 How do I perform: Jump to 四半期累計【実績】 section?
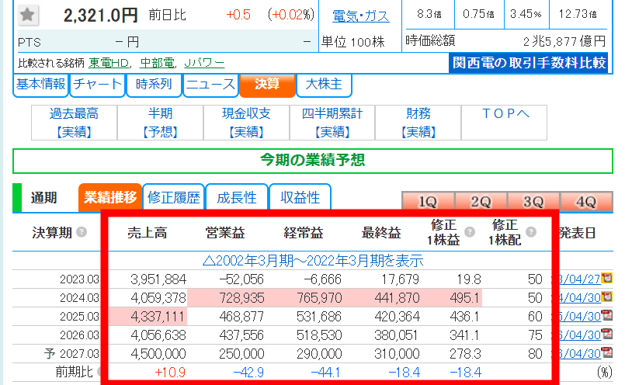(x=332, y=123)
